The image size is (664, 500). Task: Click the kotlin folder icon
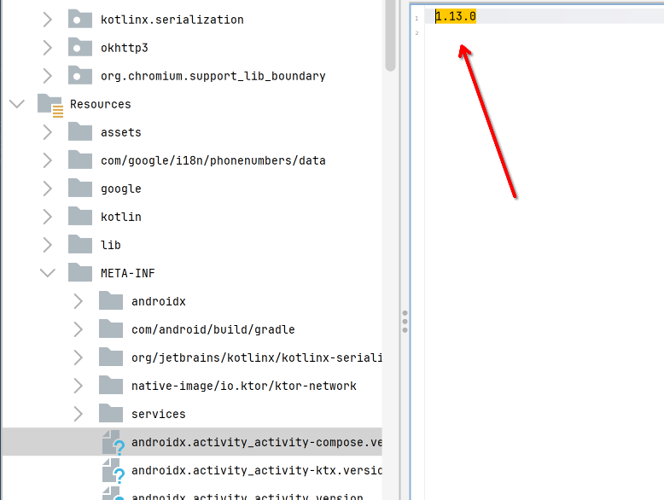pos(80,216)
